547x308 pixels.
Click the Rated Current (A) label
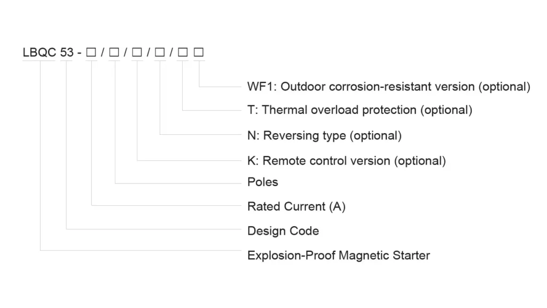(x=296, y=206)
